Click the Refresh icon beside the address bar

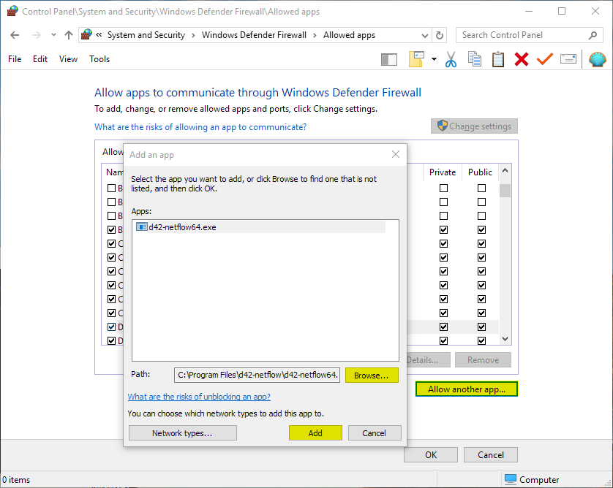(438, 34)
